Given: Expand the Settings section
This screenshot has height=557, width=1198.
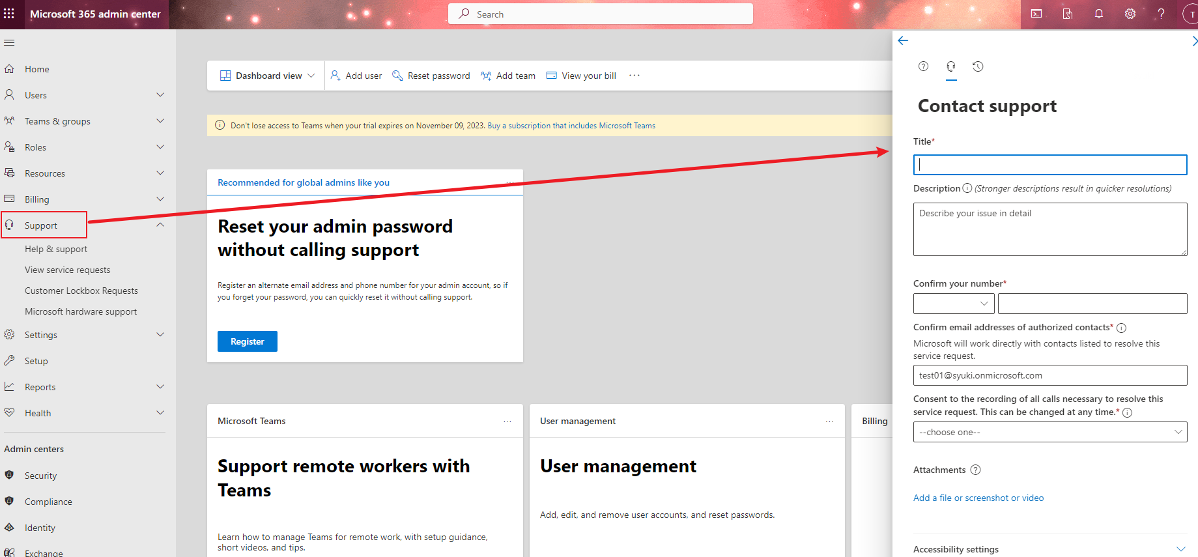Looking at the screenshot, I should point(160,335).
